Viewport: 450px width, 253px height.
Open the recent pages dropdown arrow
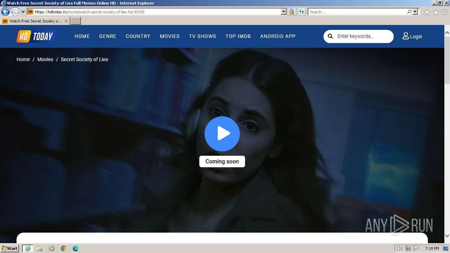click(23, 12)
